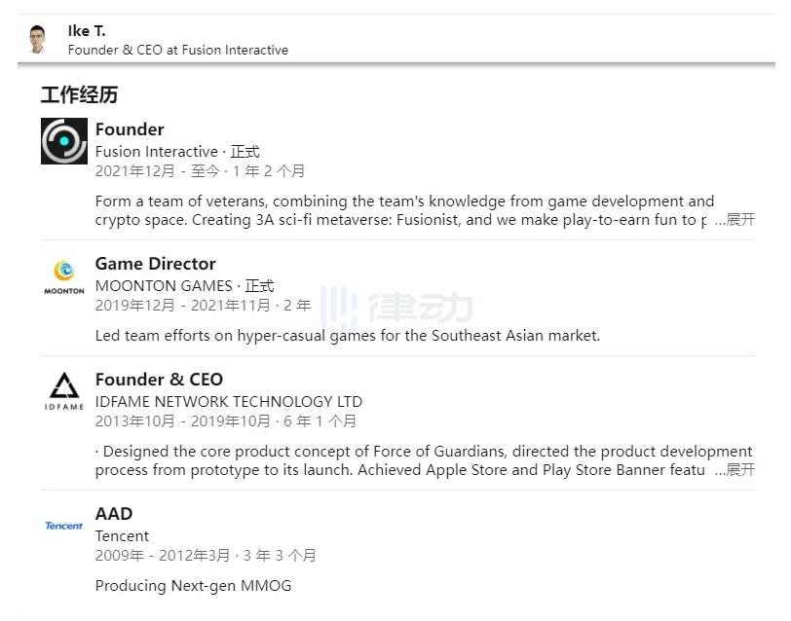Open MOONTON GAMES company name link
Image resolution: width=791 pixels, height=621 pixels.
164,286
